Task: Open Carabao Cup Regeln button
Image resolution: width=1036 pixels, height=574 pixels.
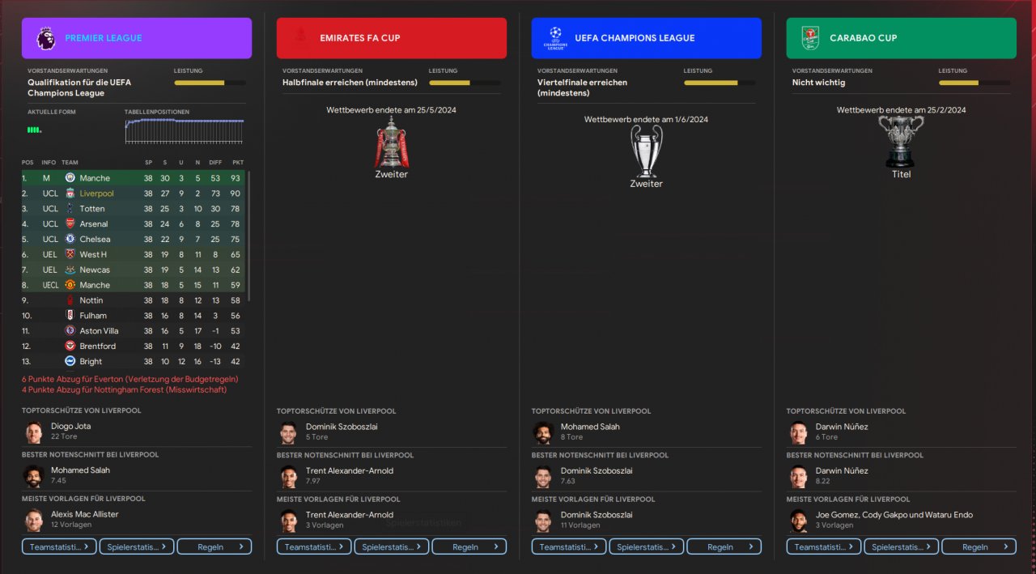Action: [979, 546]
